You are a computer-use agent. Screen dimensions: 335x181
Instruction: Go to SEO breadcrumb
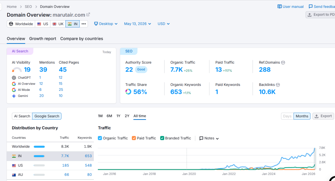(x=28, y=7)
